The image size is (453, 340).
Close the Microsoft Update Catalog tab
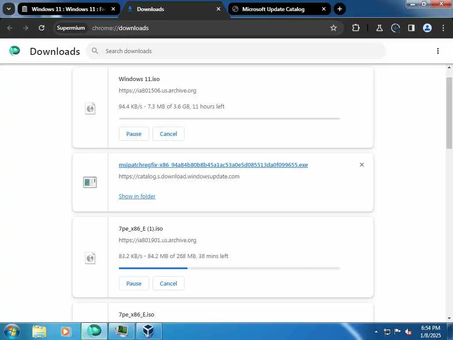[x=324, y=9]
